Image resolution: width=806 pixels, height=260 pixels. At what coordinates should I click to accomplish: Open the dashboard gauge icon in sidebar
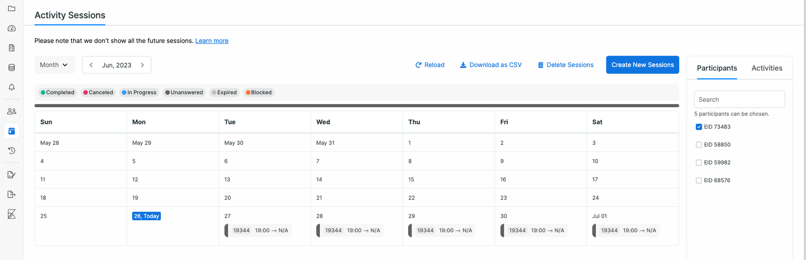12,28
